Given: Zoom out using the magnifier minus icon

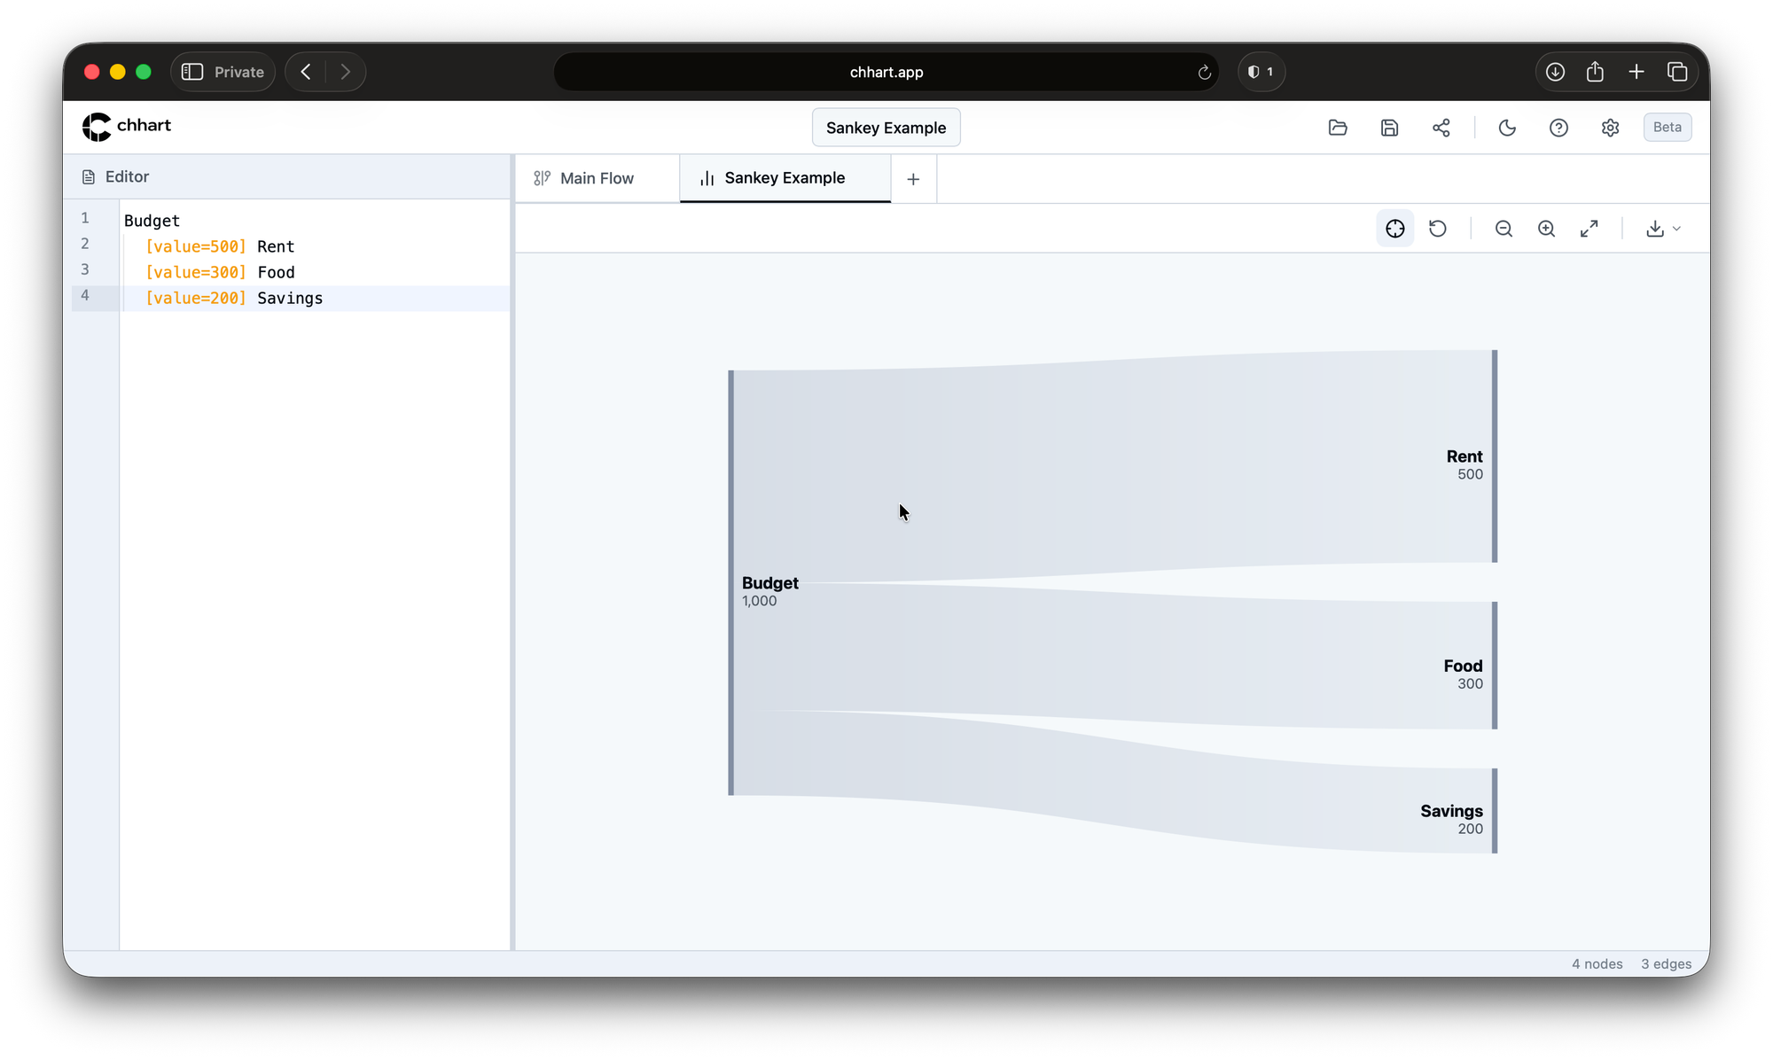Looking at the screenshot, I should pyautogui.click(x=1504, y=229).
